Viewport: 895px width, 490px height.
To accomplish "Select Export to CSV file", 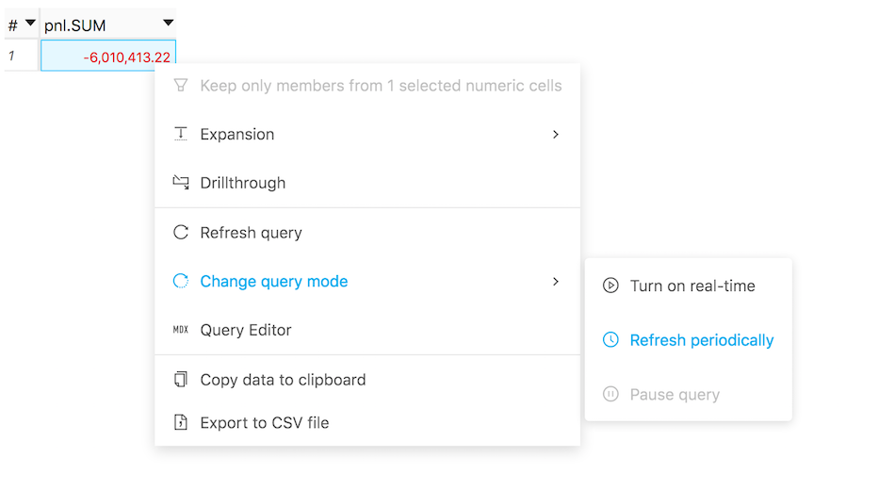I will (x=367, y=422).
